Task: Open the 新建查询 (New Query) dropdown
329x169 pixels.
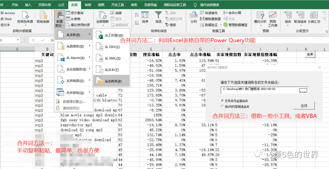Action: 59,19
